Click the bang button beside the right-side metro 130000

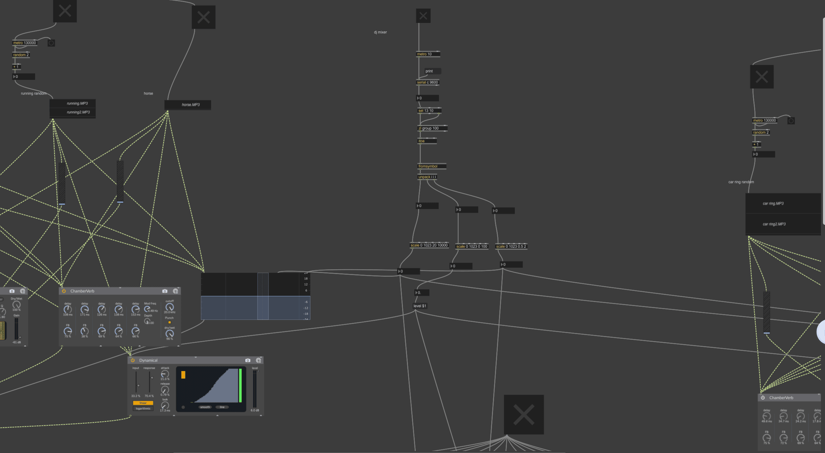point(791,121)
